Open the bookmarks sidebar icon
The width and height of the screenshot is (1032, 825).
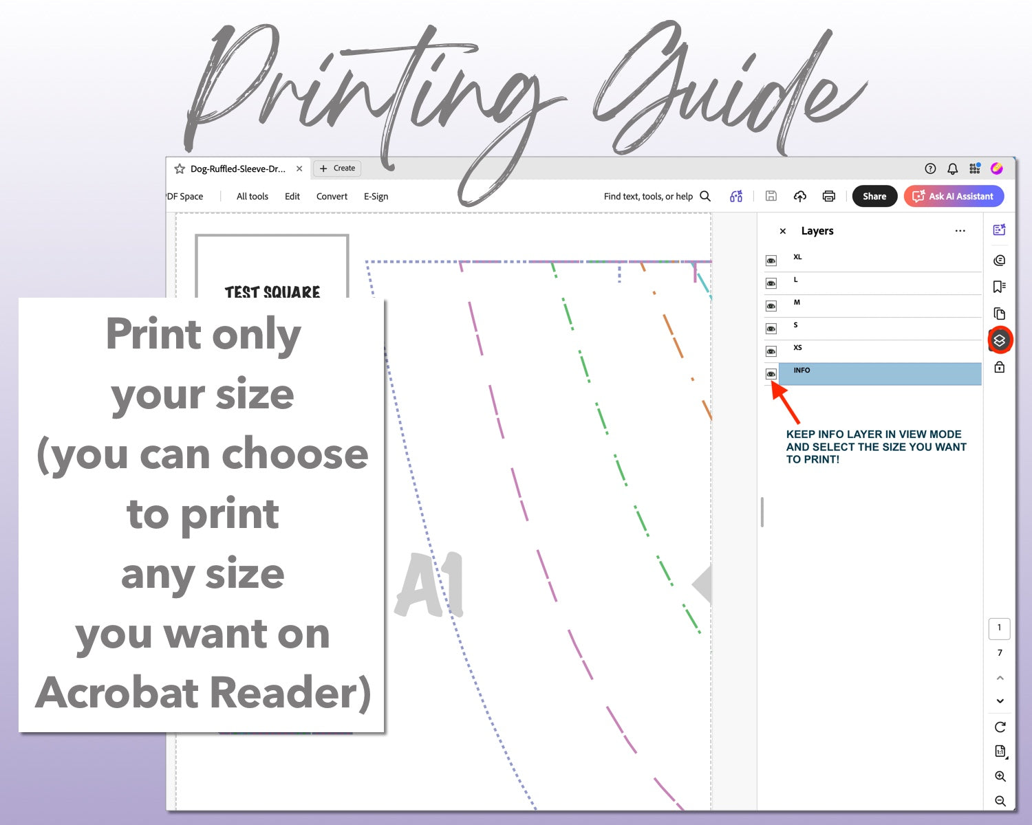pyautogui.click(x=1000, y=287)
